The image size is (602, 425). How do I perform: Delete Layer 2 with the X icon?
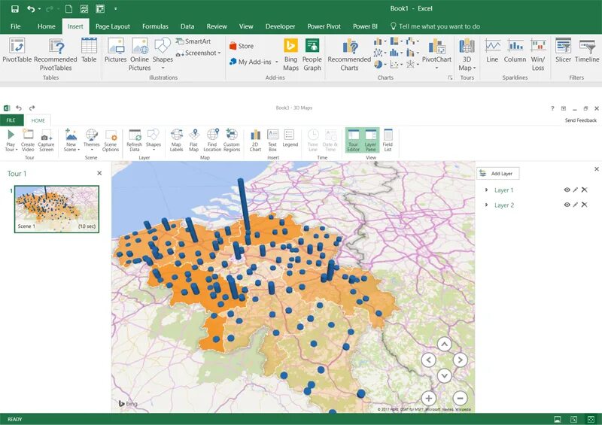coord(584,205)
